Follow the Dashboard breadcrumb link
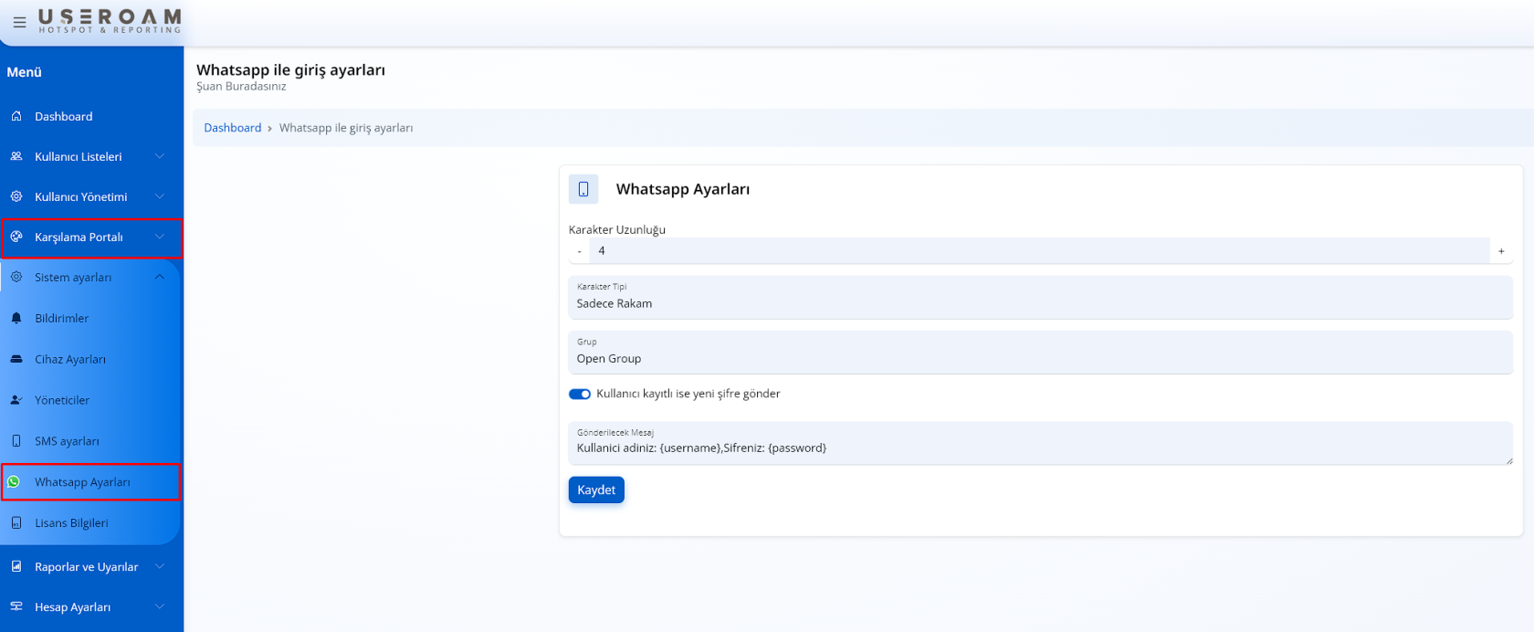Viewport: 1534px width, 632px height. click(x=232, y=128)
